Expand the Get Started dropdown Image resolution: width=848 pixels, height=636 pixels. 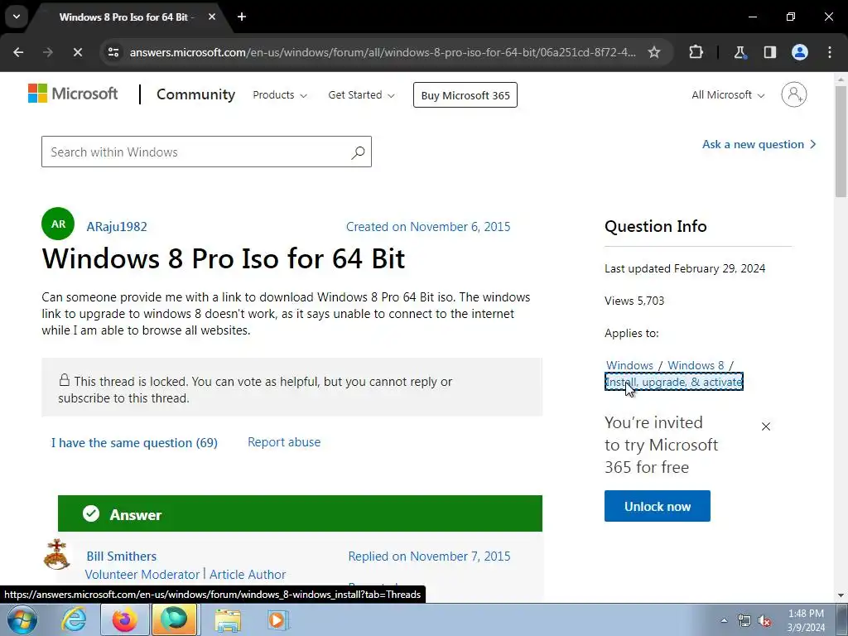point(361,95)
